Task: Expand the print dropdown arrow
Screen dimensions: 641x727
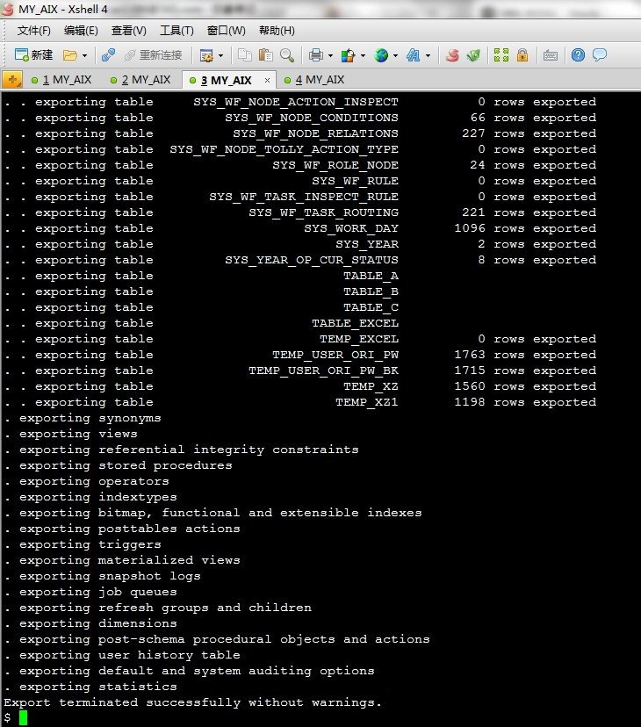Action: tap(328, 55)
